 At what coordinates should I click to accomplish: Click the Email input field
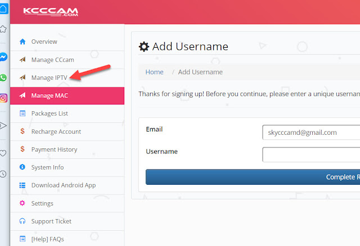point(310,133)
